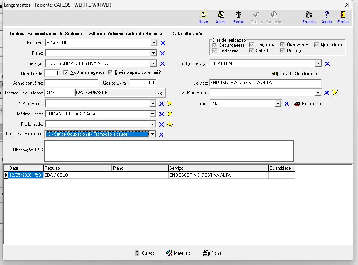Expand the 2º Méd.Resp. dropdown arrow
Screen dimensions: 358x265
153,104
